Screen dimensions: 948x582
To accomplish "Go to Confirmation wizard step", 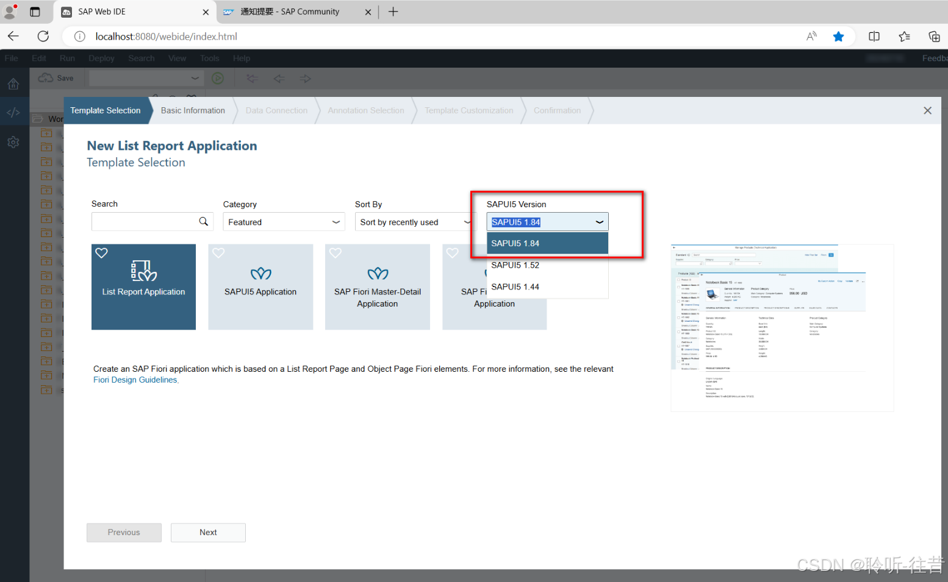I will coord(557,110).
